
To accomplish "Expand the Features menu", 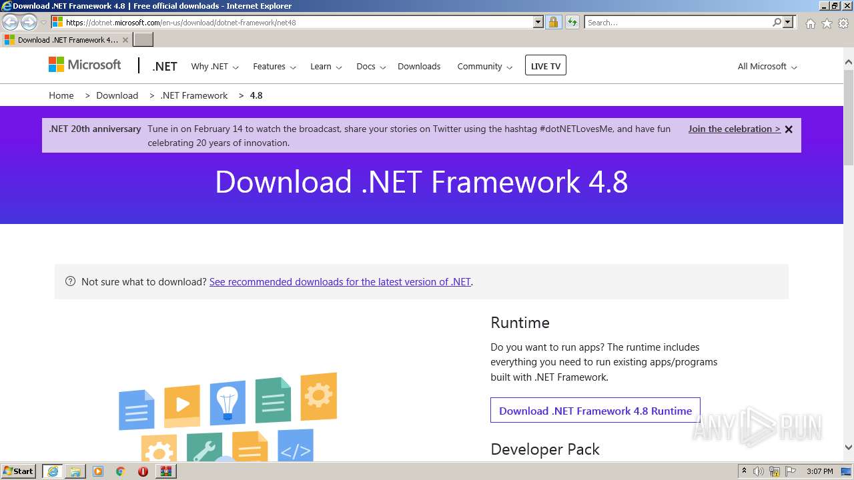I will [x=274, y=67].
